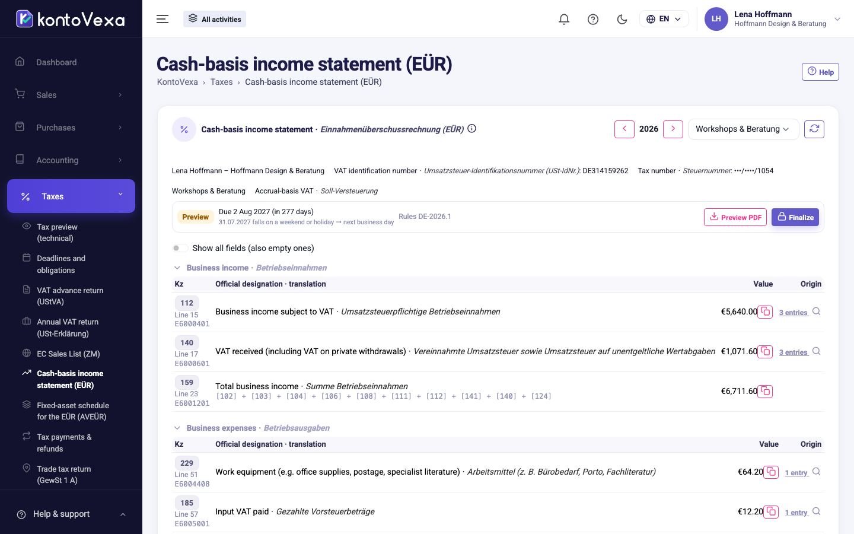The image size is (854, 534).
Task: Switch to dark mode with moon icon
Action: 622,19
